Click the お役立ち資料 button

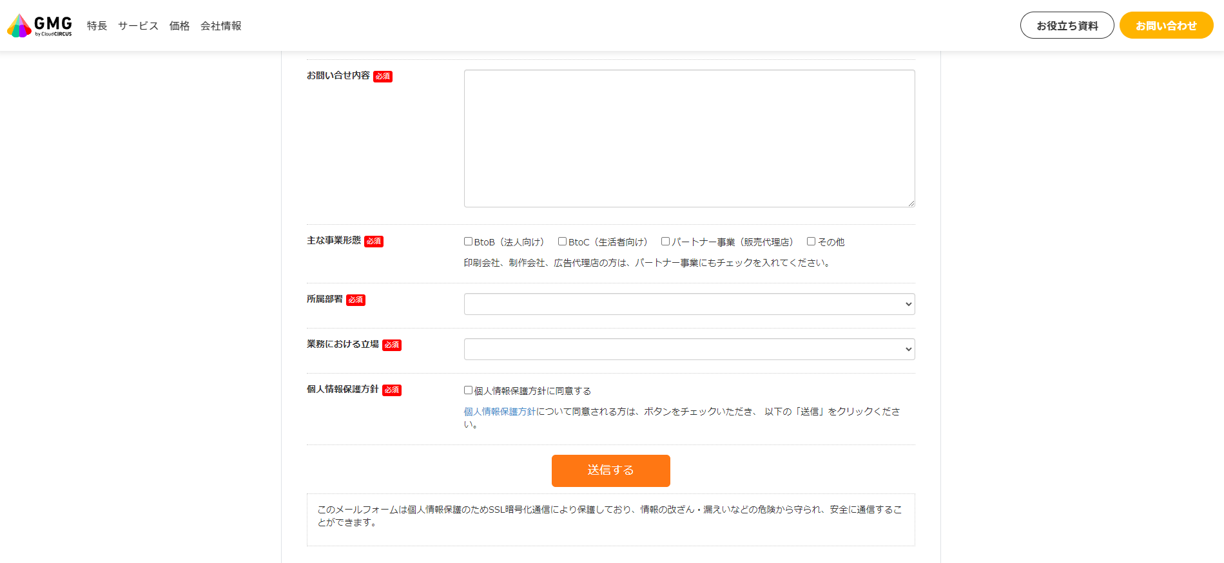(1067, 25)
